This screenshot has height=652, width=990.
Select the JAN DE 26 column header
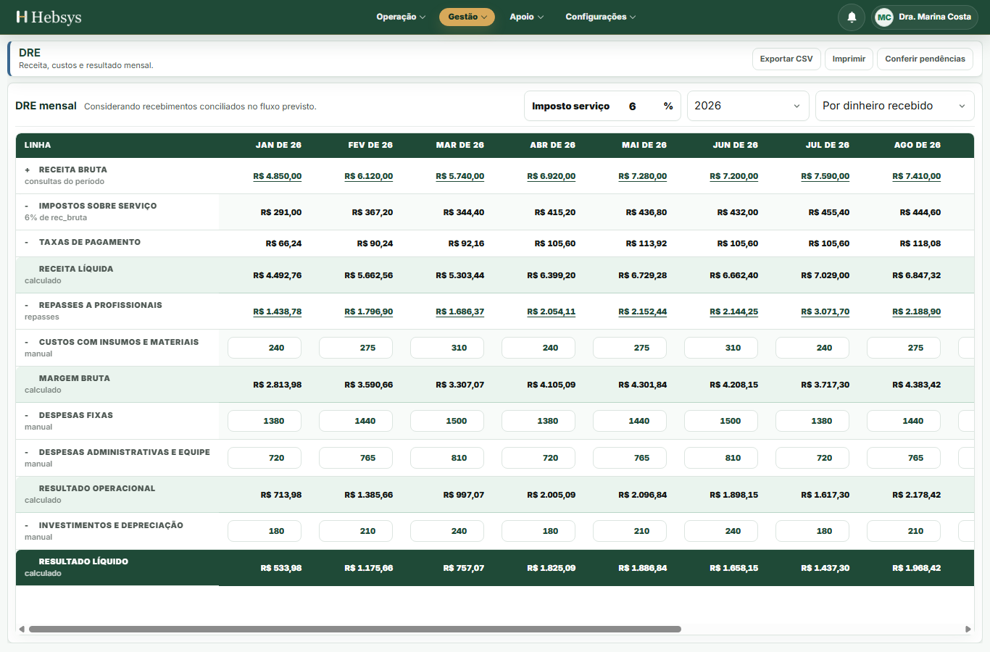(x=278, y=145)
